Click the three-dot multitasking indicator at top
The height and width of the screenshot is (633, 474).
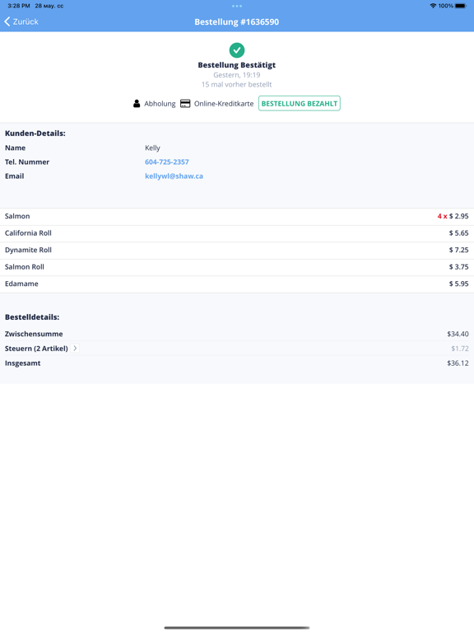coord(237,6)
